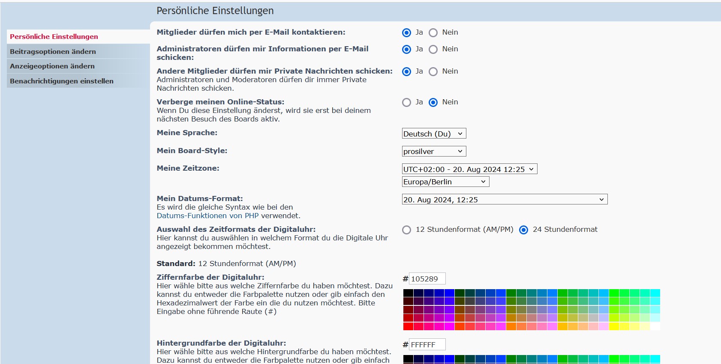Open Benachrichtigungen einstellen in sidebar
This screenshot has height=364, width=721.
(62, 81)
